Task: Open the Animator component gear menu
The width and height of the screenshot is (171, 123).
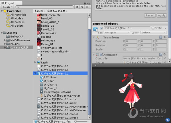Action: (165, 54)
